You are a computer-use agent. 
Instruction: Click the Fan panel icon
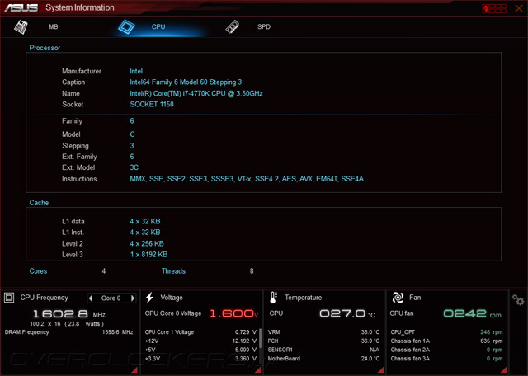click(x=398, y=298)
